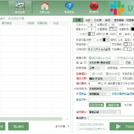Open the 配音语速 dropdown showing 正常

tap(96, 68)
